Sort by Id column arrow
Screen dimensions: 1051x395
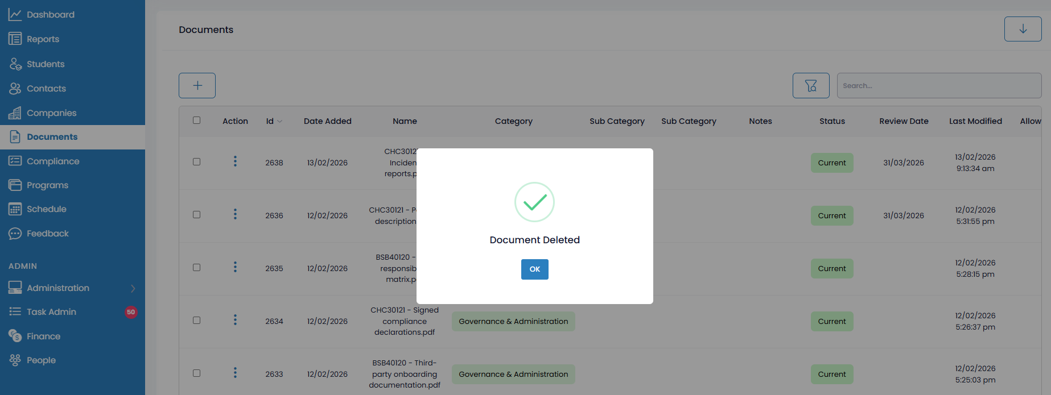click(x=280, y=122)
